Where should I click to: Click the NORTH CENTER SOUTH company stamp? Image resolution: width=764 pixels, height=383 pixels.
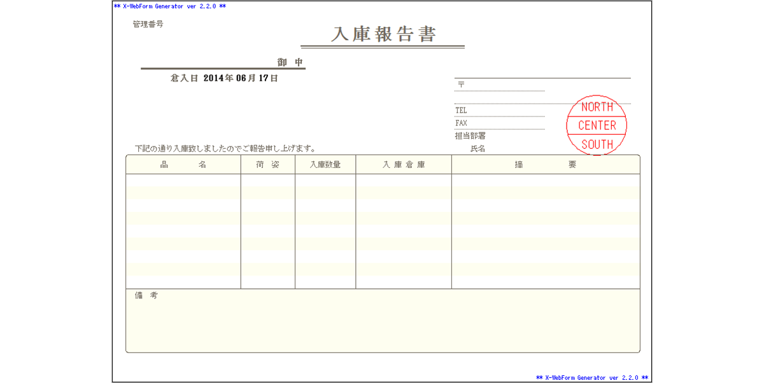click(597, 125)
